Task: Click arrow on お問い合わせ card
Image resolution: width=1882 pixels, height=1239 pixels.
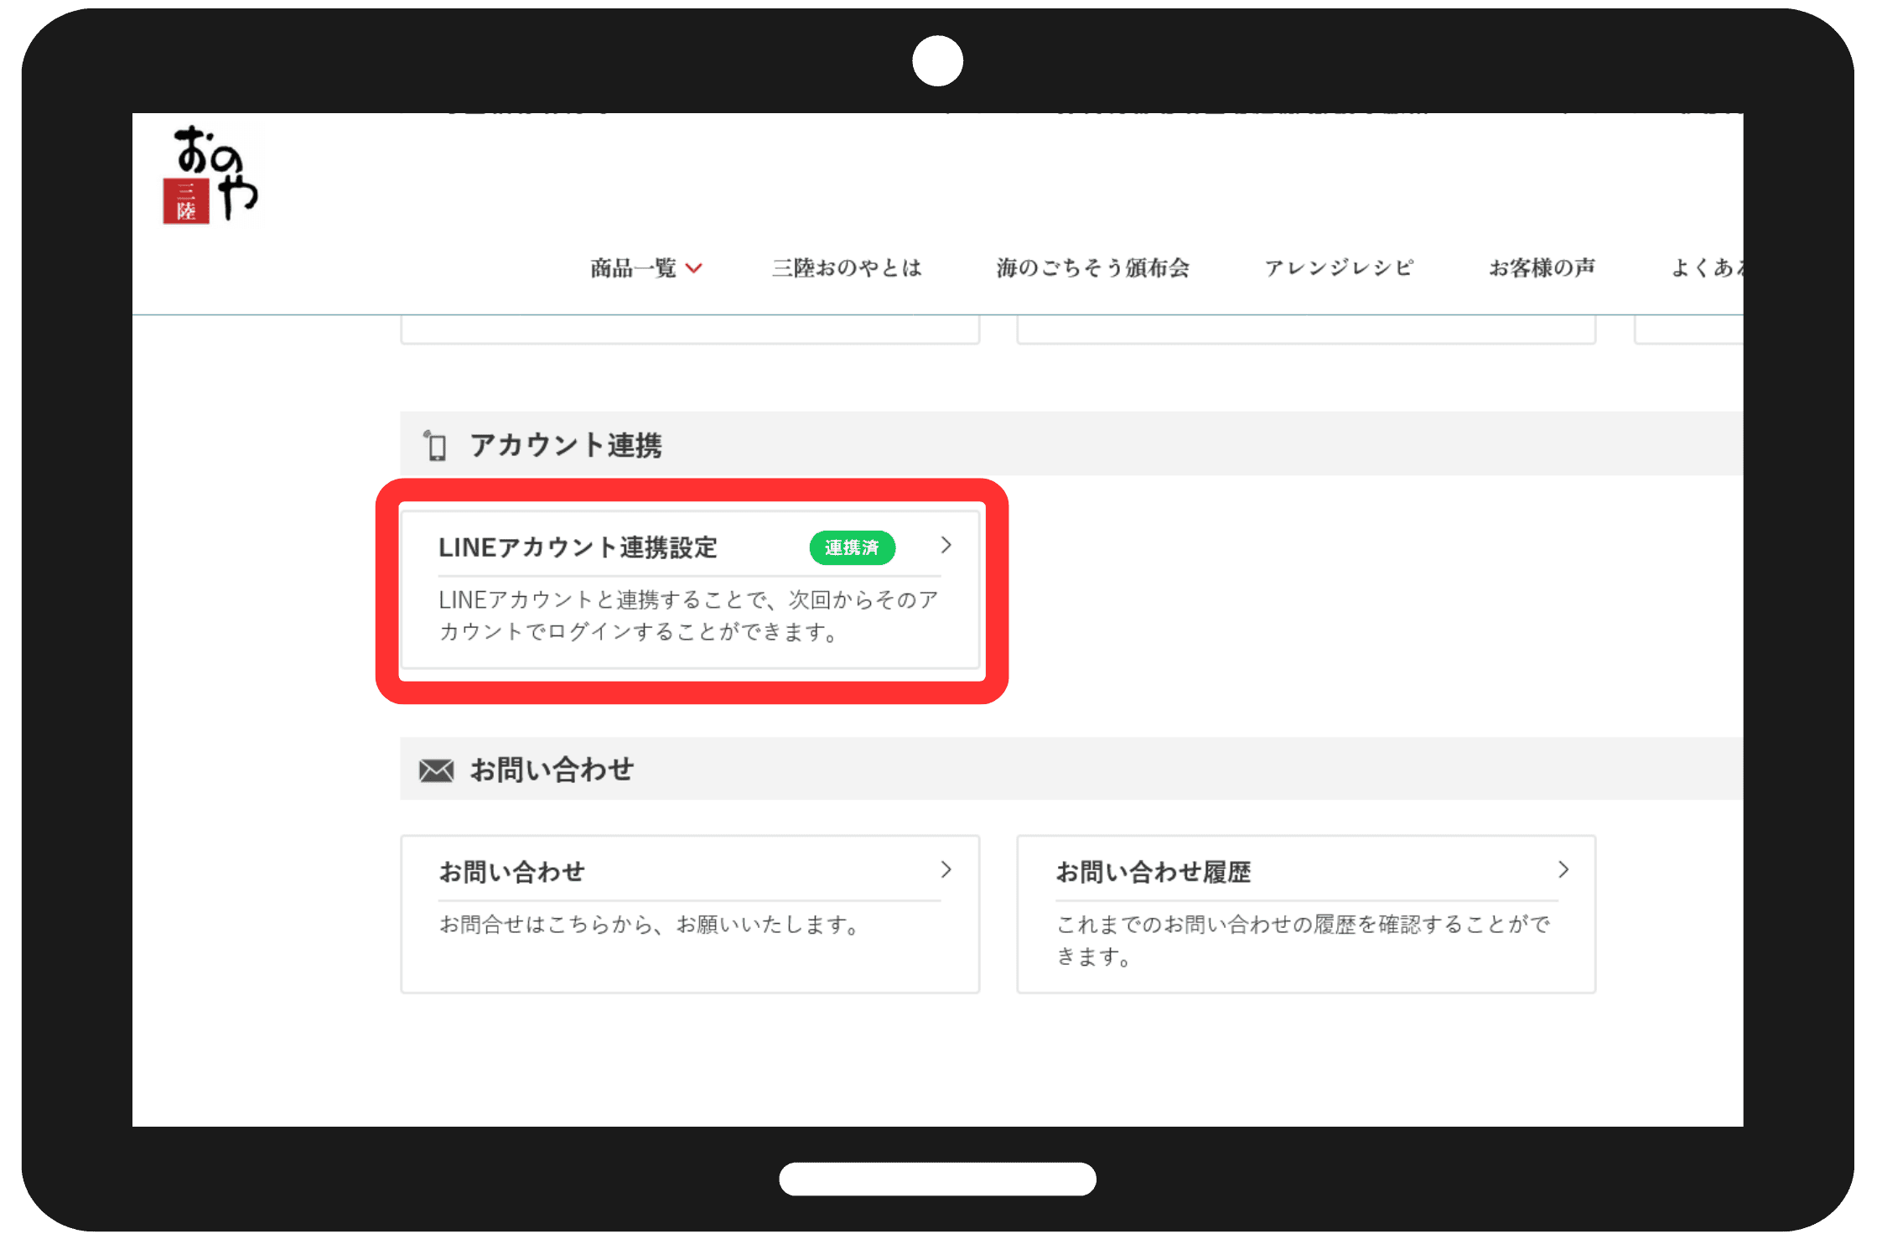Action: 946,870
